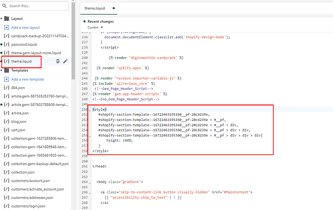Click the closing style tag line
This screenshot has height=210, width=333.
coord(100,151)
